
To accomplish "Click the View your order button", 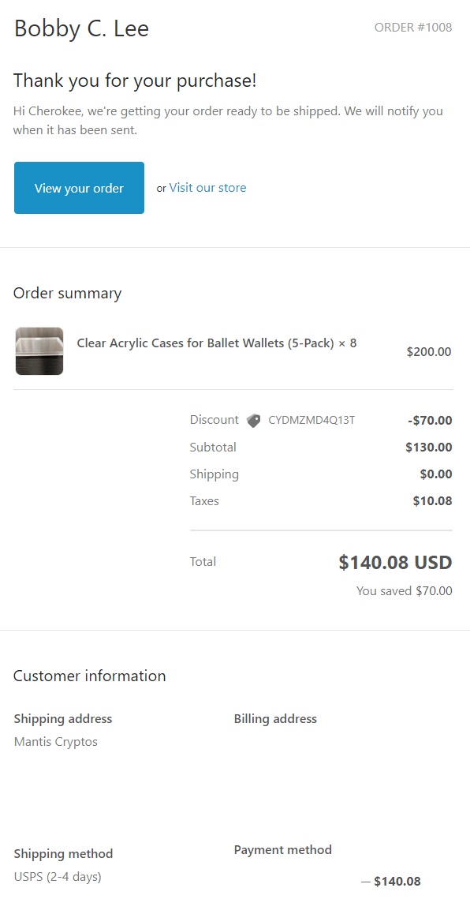I will (79, 188).
